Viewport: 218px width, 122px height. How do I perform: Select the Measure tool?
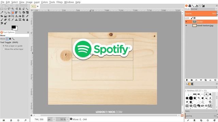click(9, 13)
